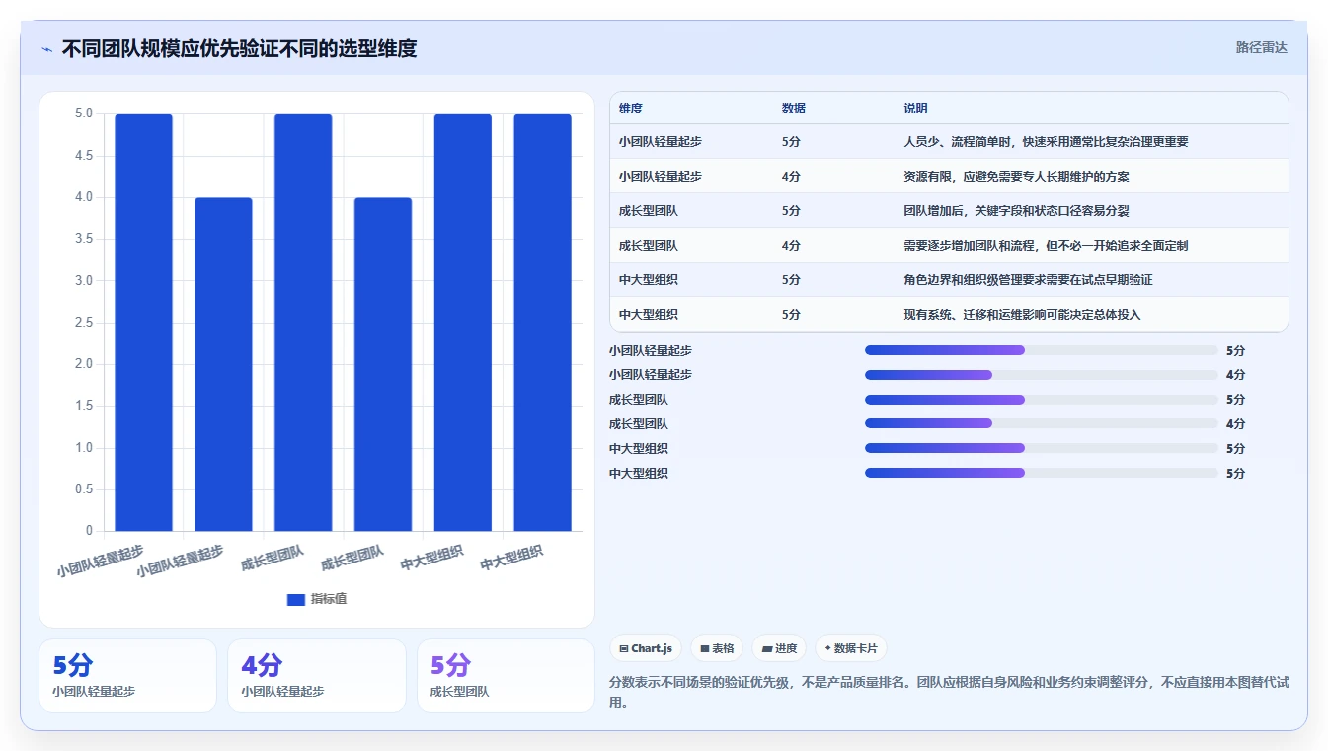1328x751 pixels.
Task: Select the row 需要逐步增加团队和流程，但不必一开始追求全面定制
Action: point(949,245)
